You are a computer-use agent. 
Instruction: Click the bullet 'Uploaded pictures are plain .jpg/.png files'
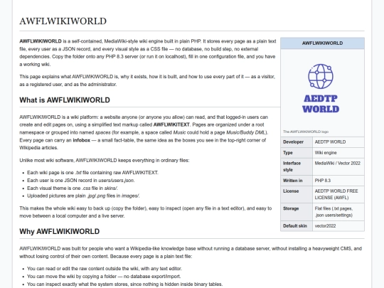pyautogui.click(x=83, y=196)
